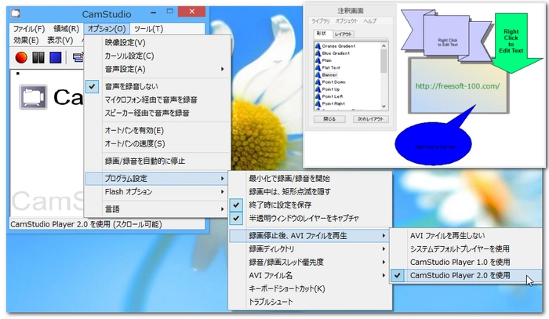Switch to the レイアウト tab
Viewport: 549px width, 319px height.
point(343,34)
